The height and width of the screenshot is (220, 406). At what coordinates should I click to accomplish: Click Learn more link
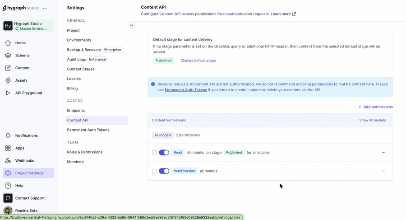[281, 14]
